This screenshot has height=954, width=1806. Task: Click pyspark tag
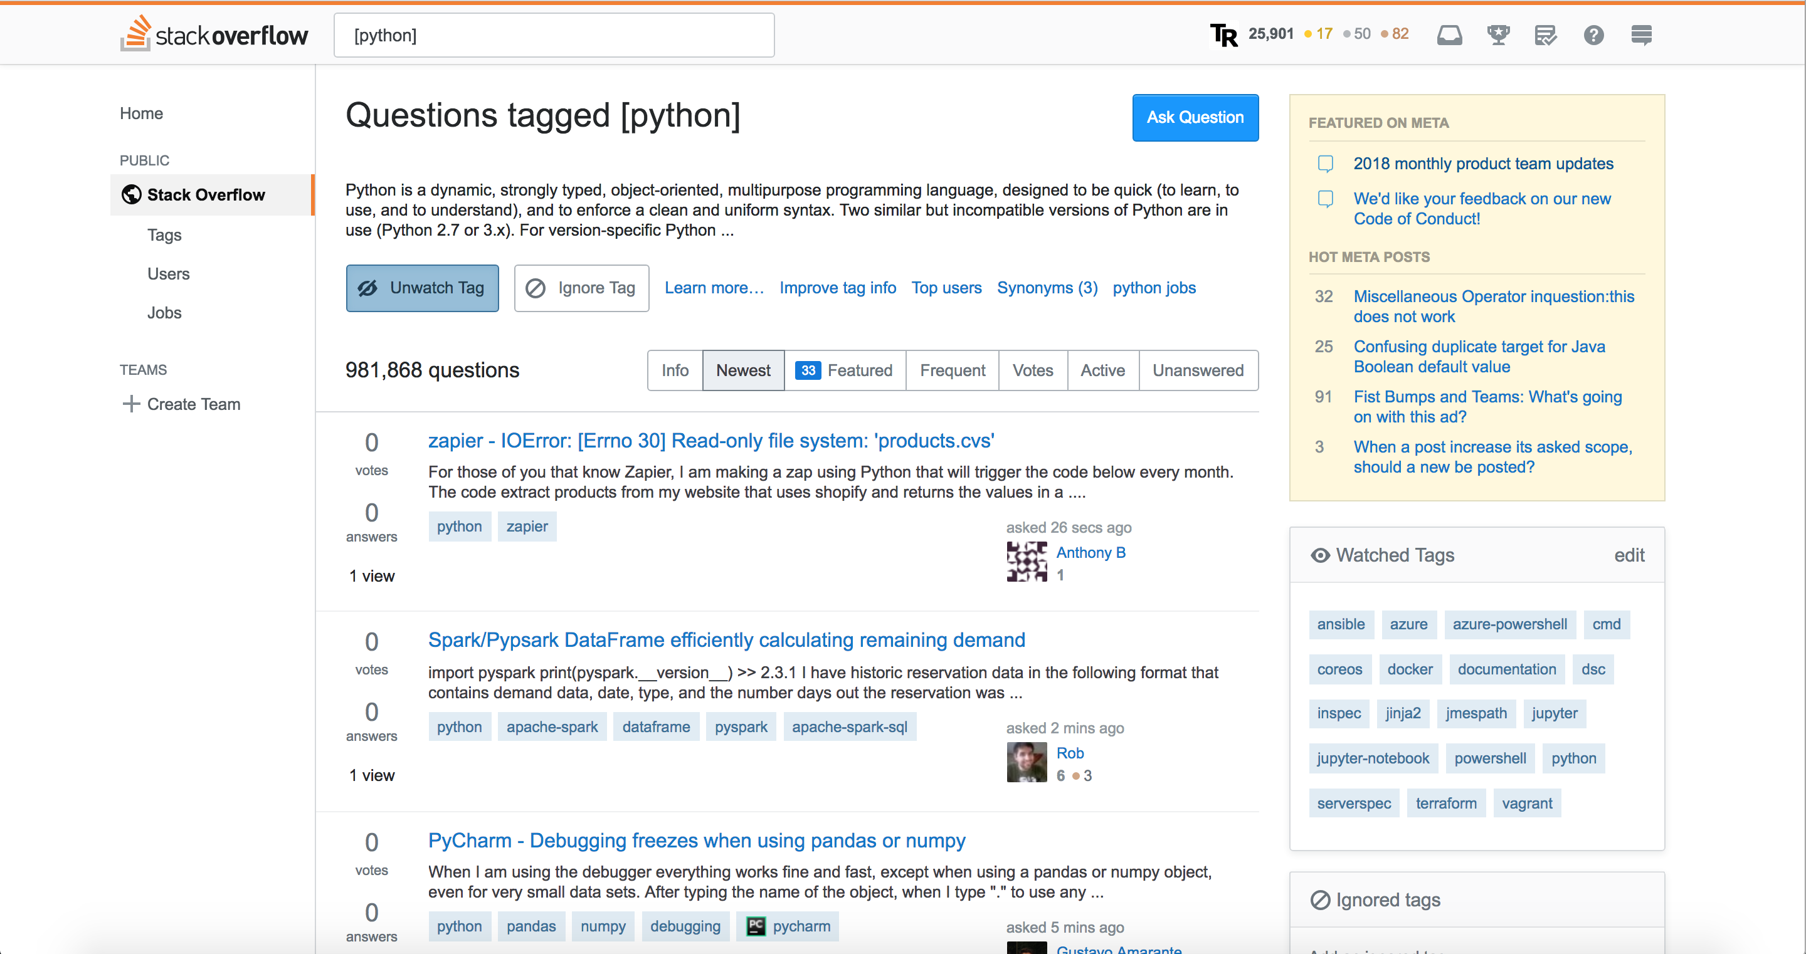pos(741,727)
